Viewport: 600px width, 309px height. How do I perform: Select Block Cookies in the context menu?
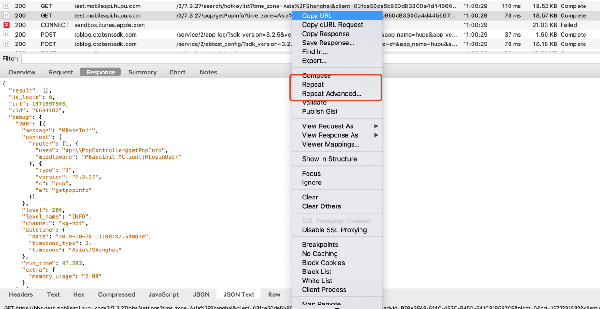tap(323, 263)
